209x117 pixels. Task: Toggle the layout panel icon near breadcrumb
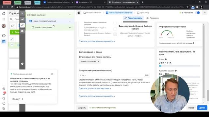79,13
